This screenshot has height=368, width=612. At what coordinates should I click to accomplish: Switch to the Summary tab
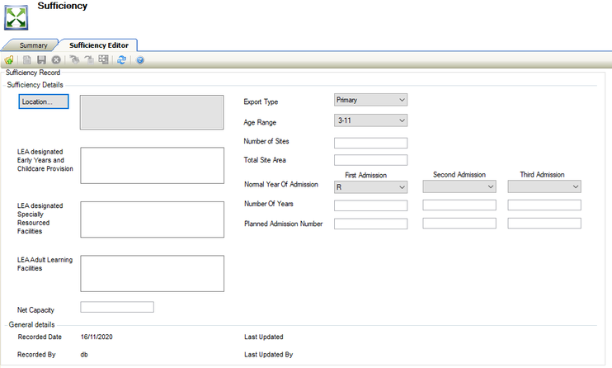click(x=33, y=45)
